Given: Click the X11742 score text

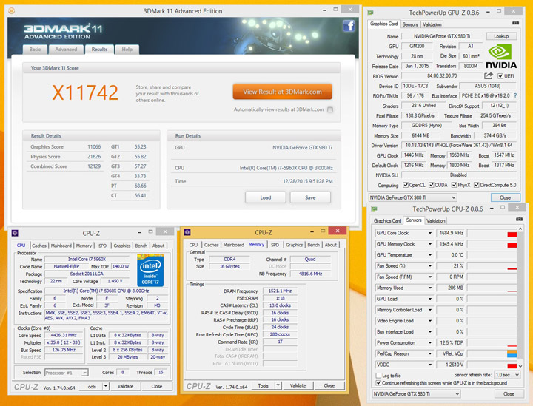Looking at the screenshot, I should coord(85,92).
